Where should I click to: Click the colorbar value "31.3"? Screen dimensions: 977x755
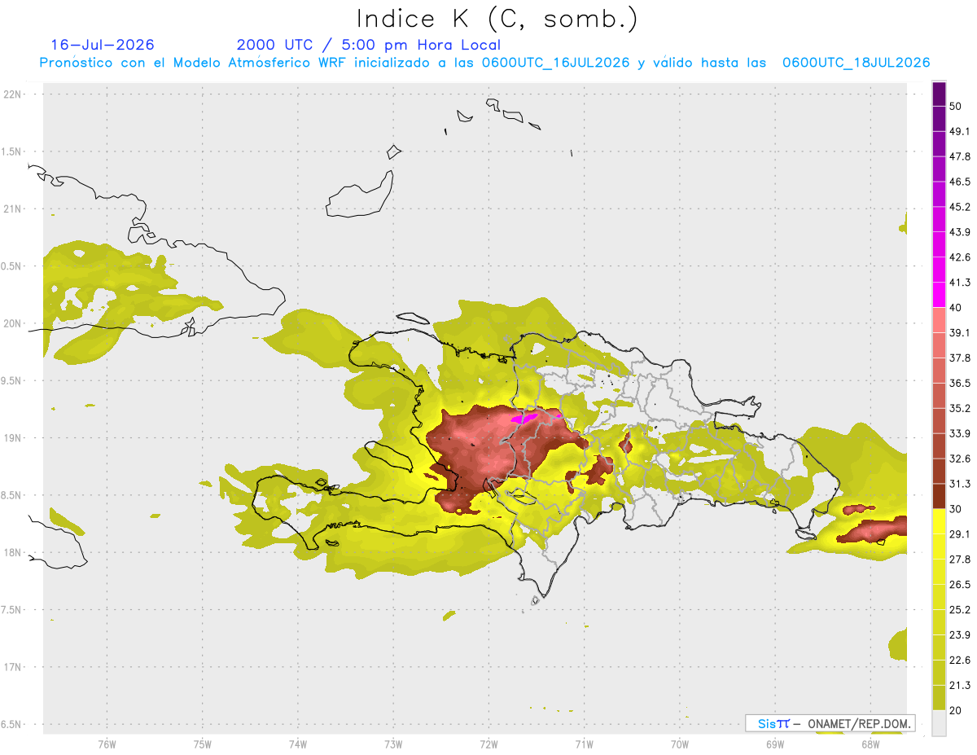pyautogui.click(x=960, y=484)
